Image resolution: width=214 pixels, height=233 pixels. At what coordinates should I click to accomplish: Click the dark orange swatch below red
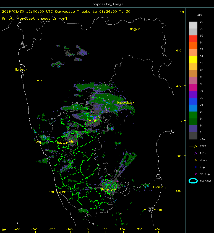pos(193,46)
